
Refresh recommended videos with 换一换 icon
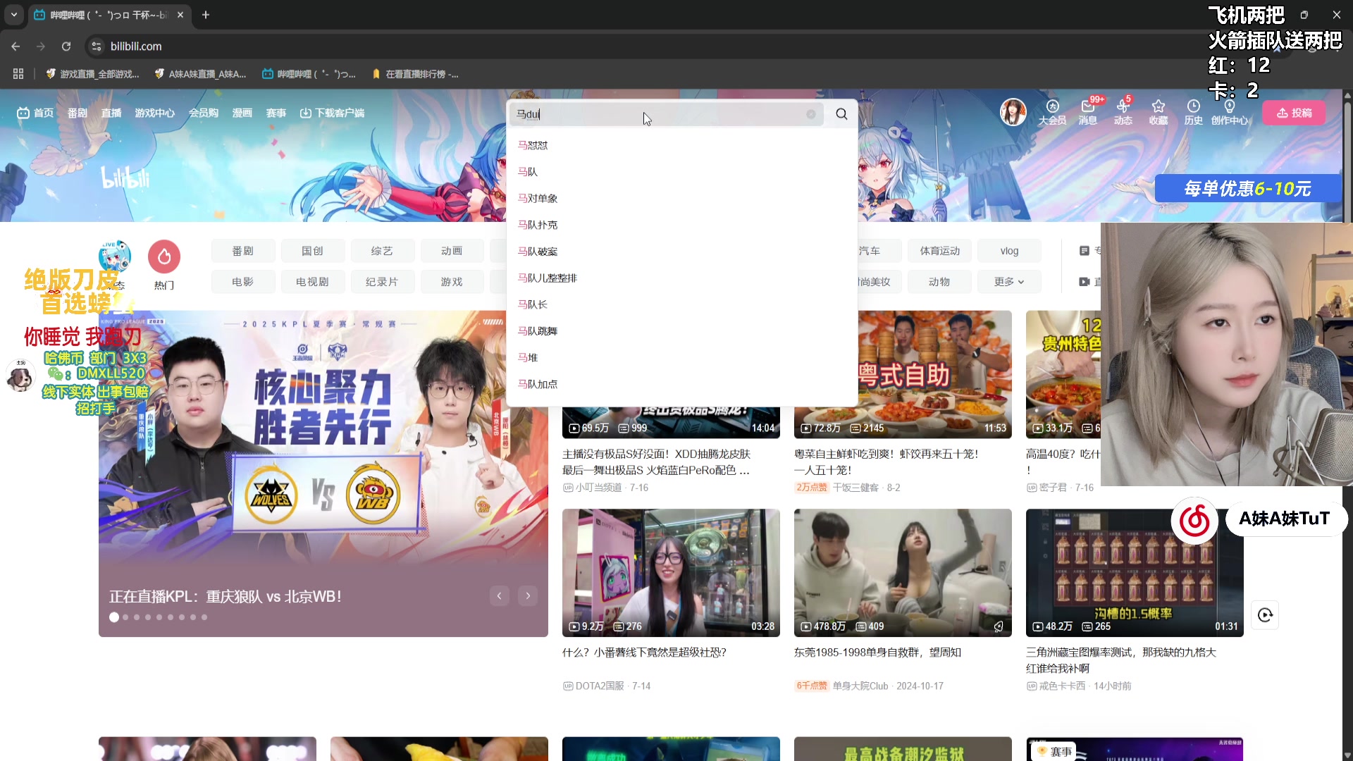tap(1265, 615)
